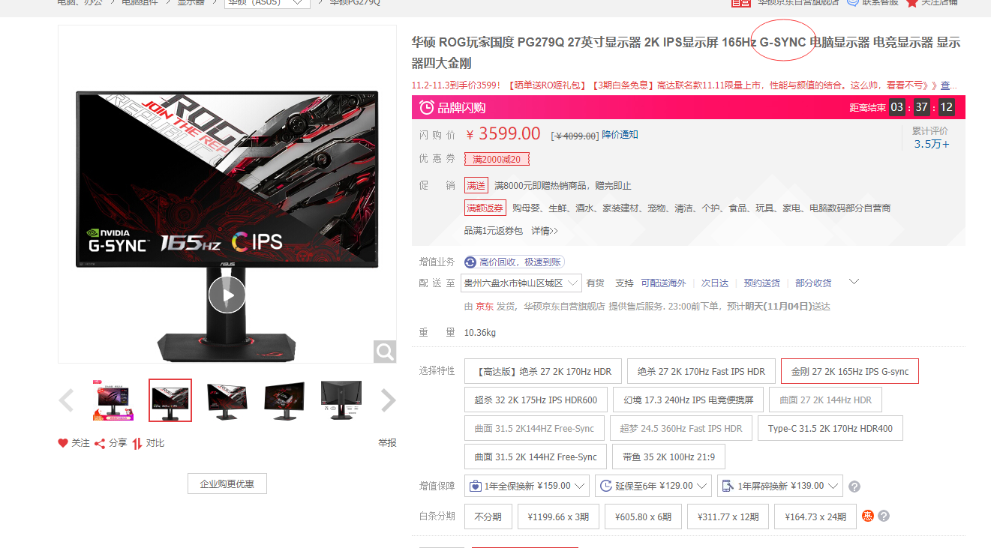Select the fourth thumbnail of monitor

[x=284, y=400]
